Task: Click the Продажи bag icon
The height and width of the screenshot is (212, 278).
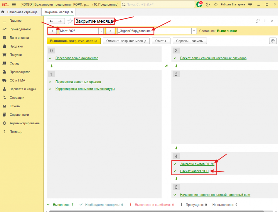Action: click(4, 46)
